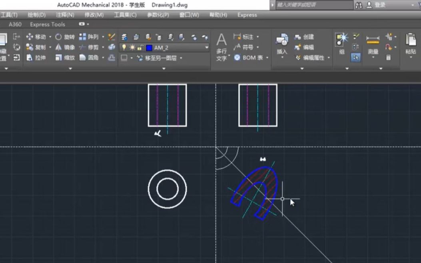Toggle the layer lock padlock icon
The width and height of the screenshot is (421, 263).
pyautogui.click(x=140, y=48)
